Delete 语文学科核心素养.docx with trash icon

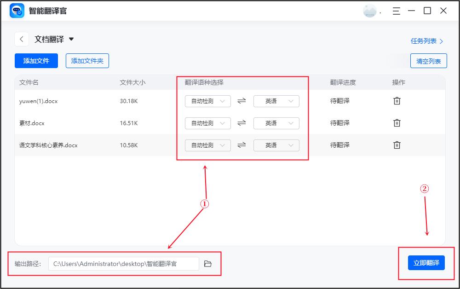pos(397,145)
